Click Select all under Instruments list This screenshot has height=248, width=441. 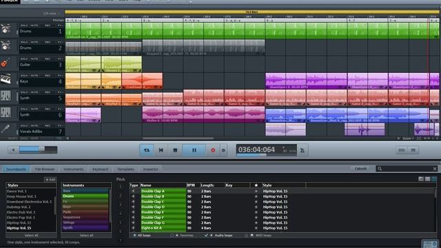(x=86, y=236)
